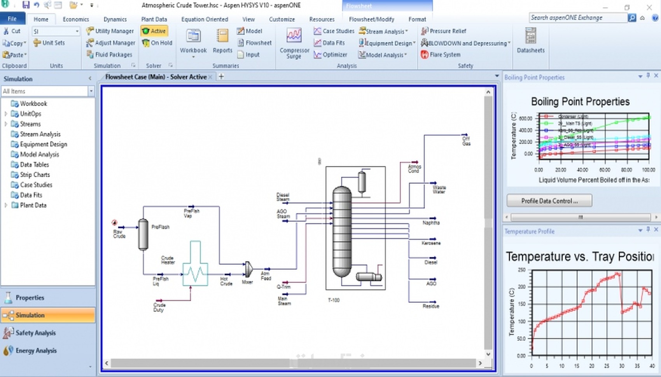Open the unit set SI dropdown
The image size is (661, 377).
(x=77, y=31)
